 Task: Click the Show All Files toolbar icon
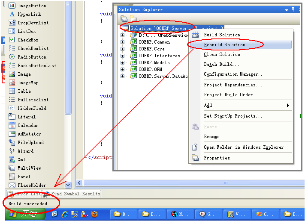click(133, 18)
